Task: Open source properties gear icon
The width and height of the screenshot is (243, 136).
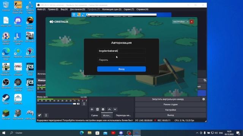Action: (103, 109)
